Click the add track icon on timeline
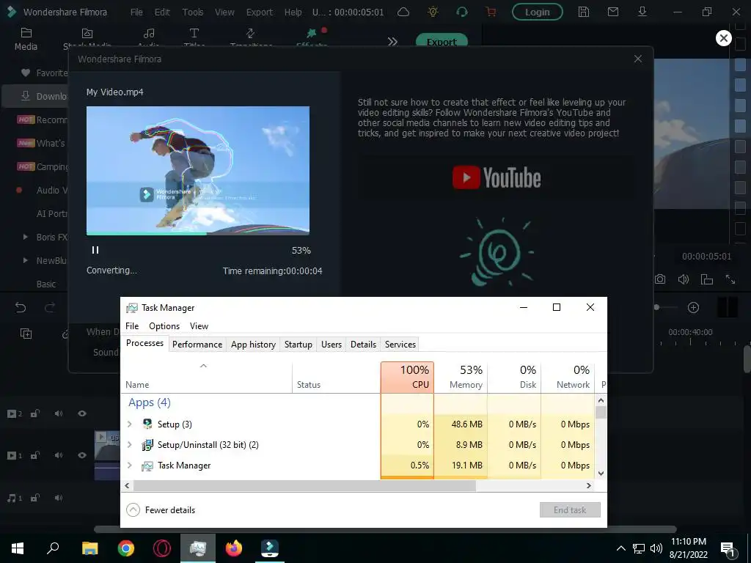The width and height of the screenshot is (751, 563). coord(26,334)
